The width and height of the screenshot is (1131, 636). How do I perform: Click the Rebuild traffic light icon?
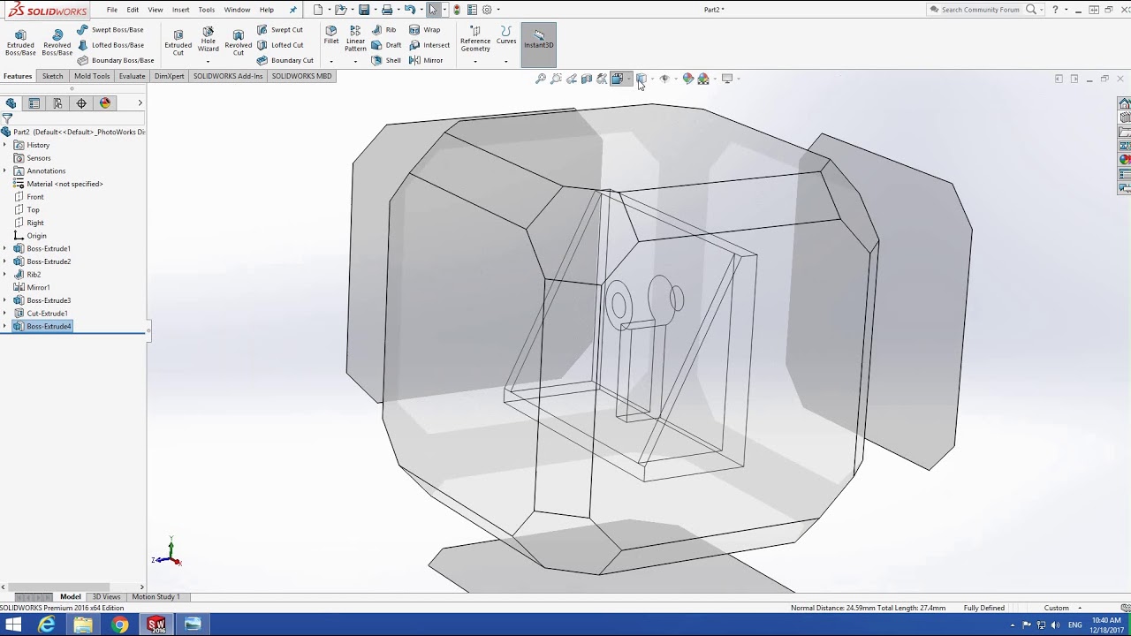[457, 10]
